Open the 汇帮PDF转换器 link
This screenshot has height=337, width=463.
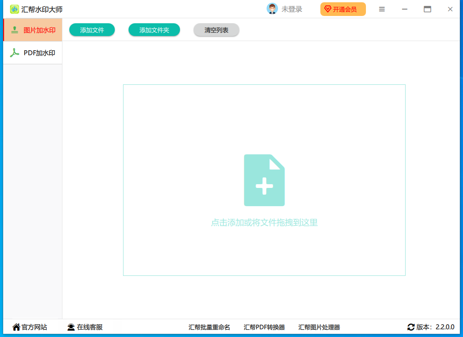(264, 327)
